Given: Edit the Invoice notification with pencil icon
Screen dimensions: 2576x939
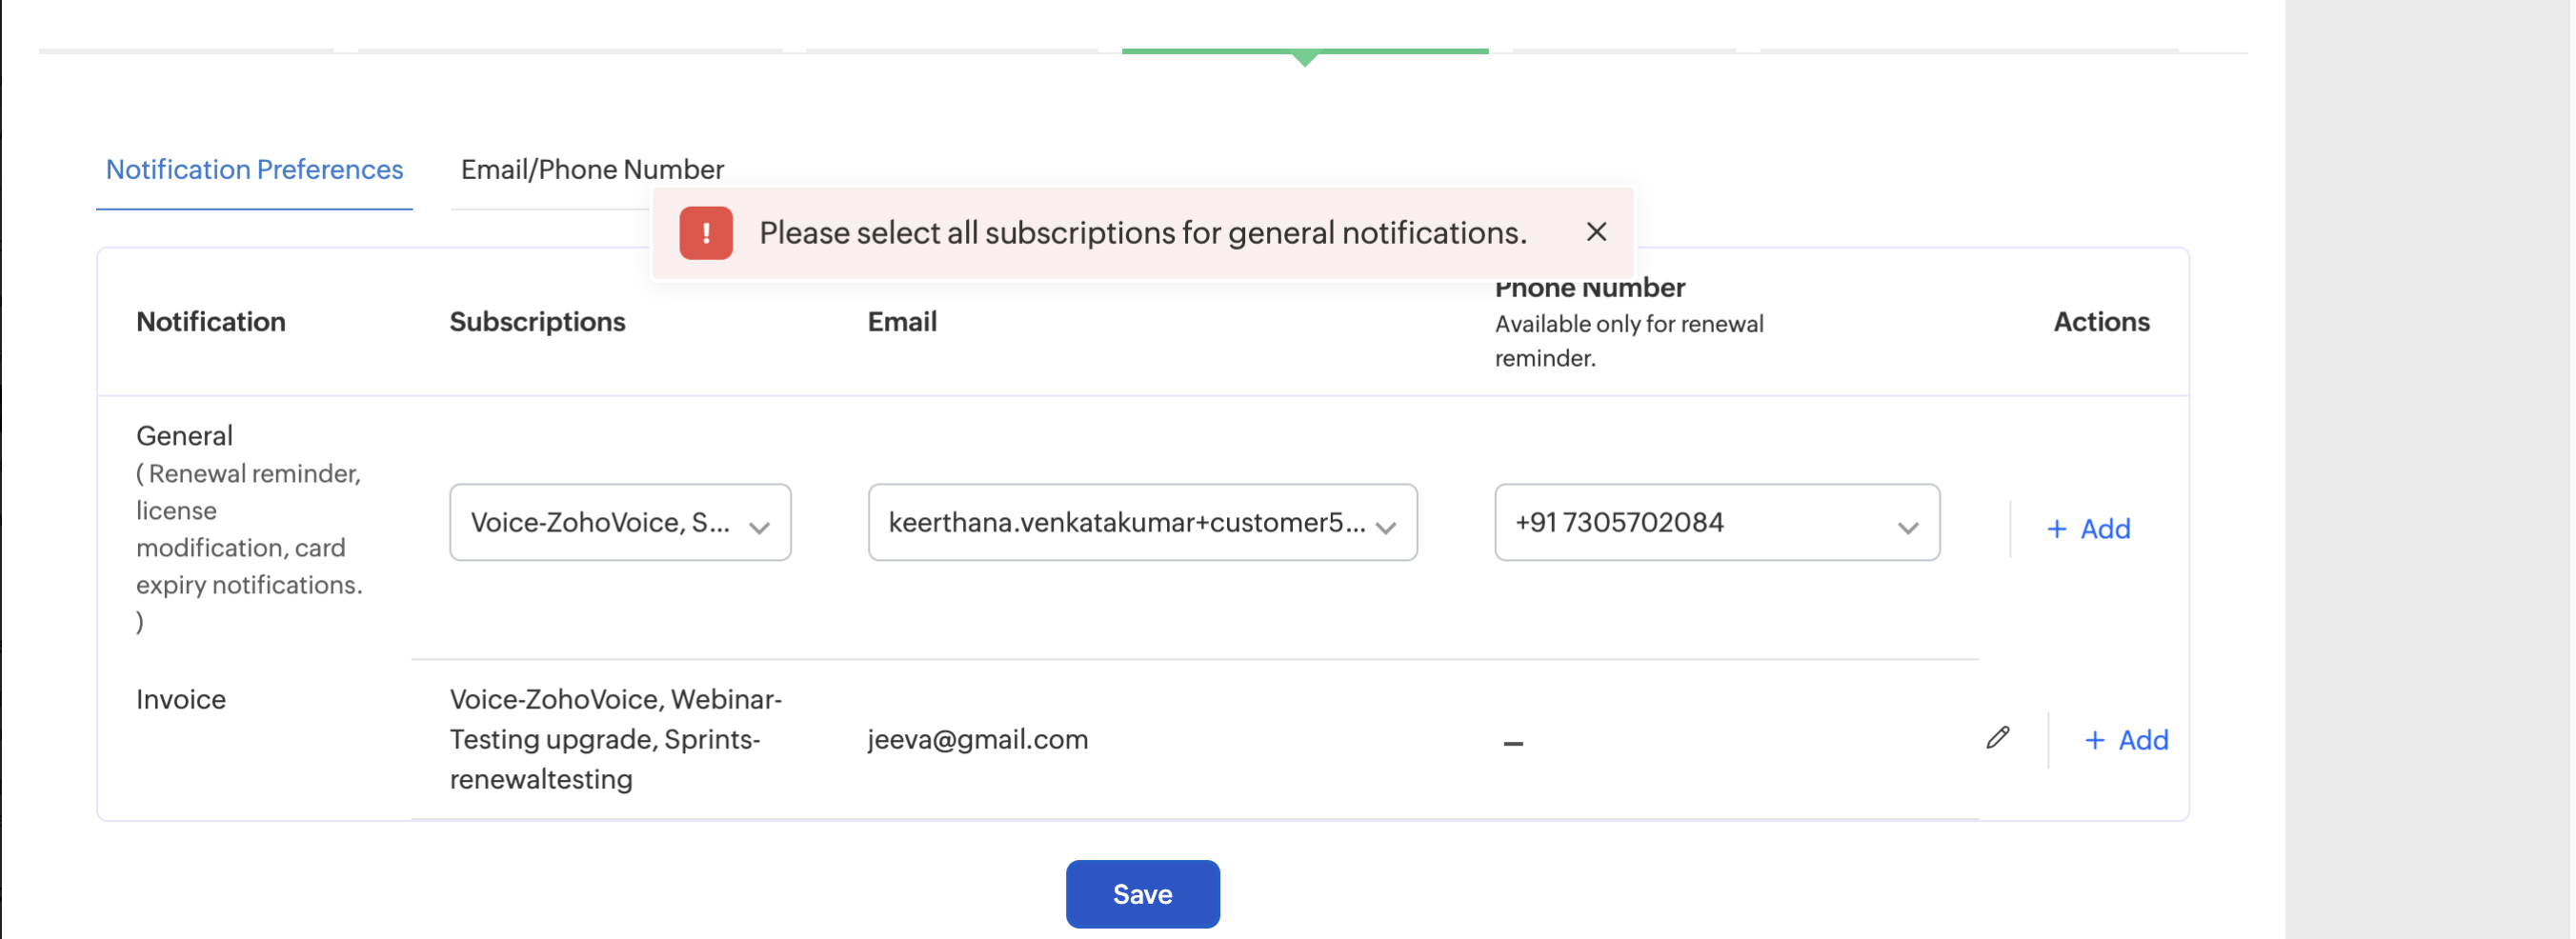Looking at the screenshot, I should (1997, 738).
